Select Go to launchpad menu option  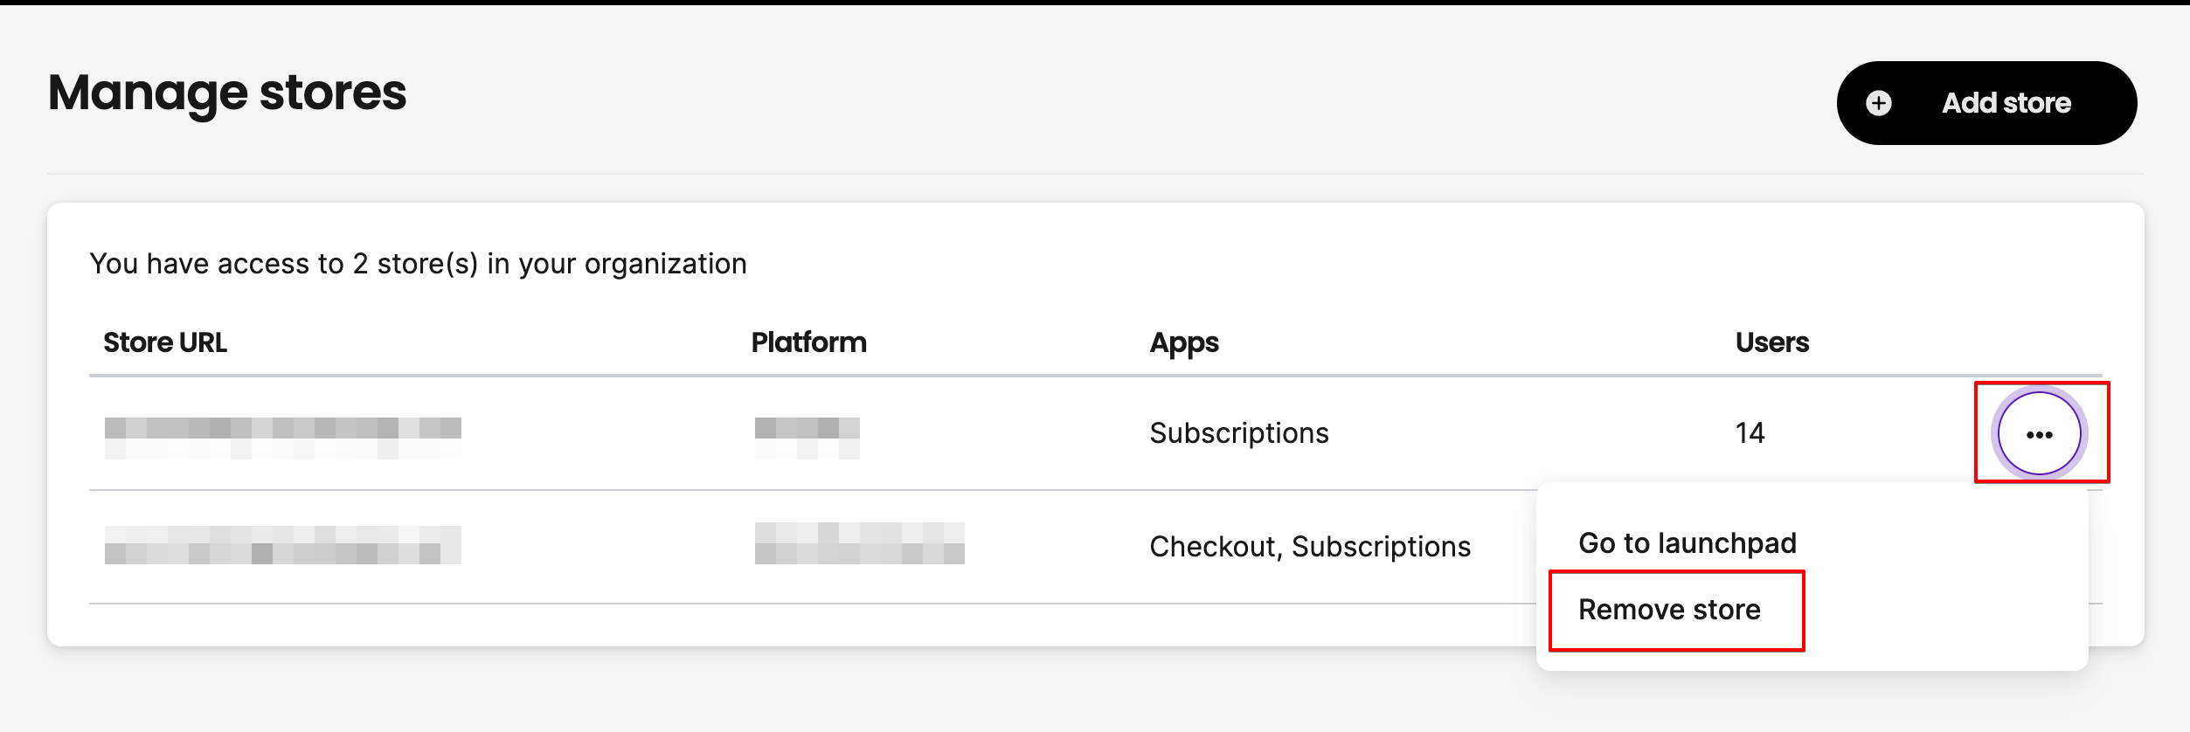point(1687,543)
